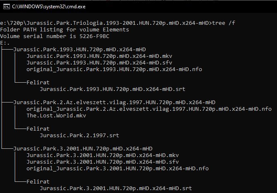
Task: Click Jurassic.Park.3.2001 .mkv file line
Action: click(103, 155)
